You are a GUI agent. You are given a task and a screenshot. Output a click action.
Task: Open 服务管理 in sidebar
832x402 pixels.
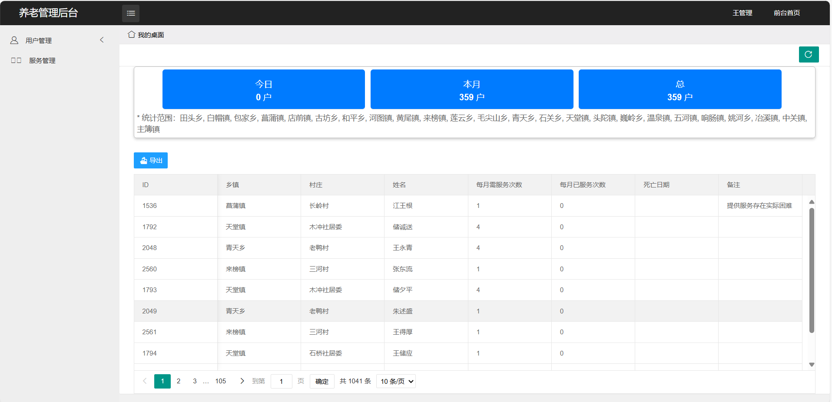coord(42,60)
